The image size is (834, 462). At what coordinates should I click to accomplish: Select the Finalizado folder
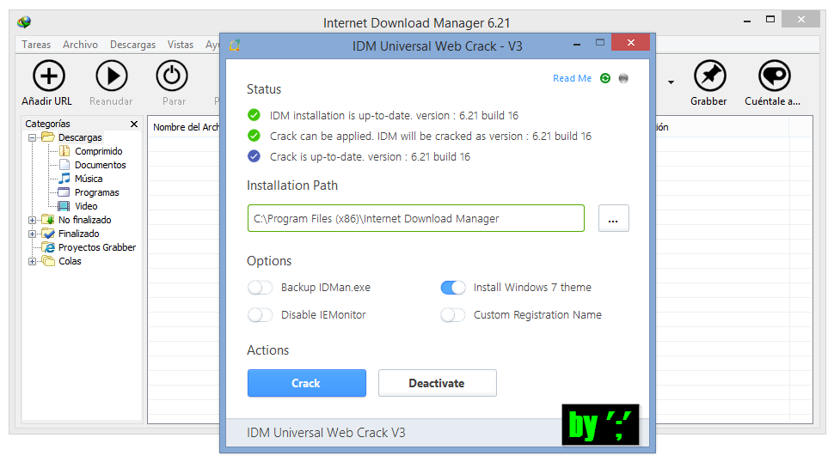pos(79,234)
